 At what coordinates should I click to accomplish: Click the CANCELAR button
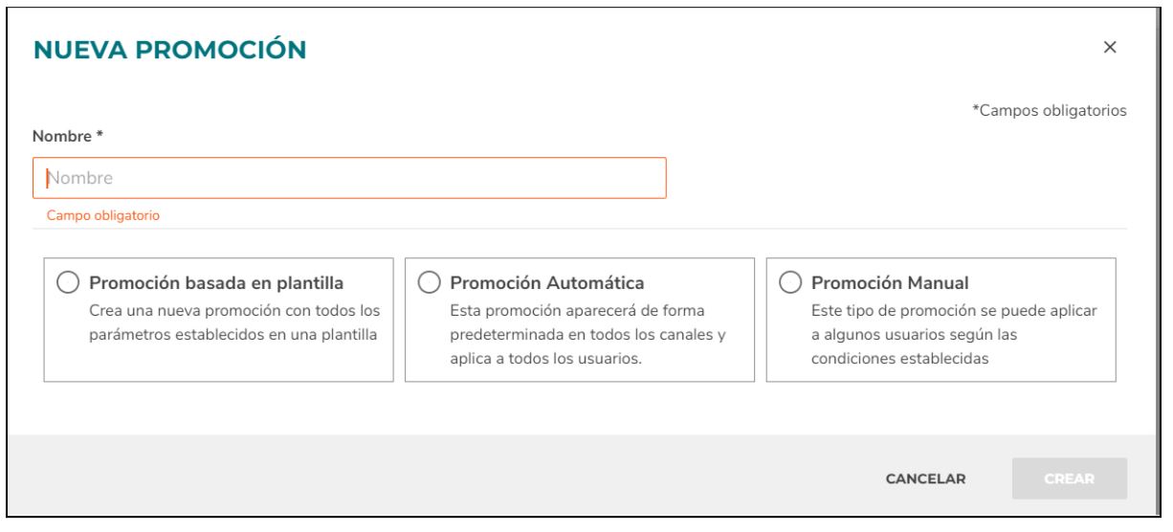tap(925, 478)
